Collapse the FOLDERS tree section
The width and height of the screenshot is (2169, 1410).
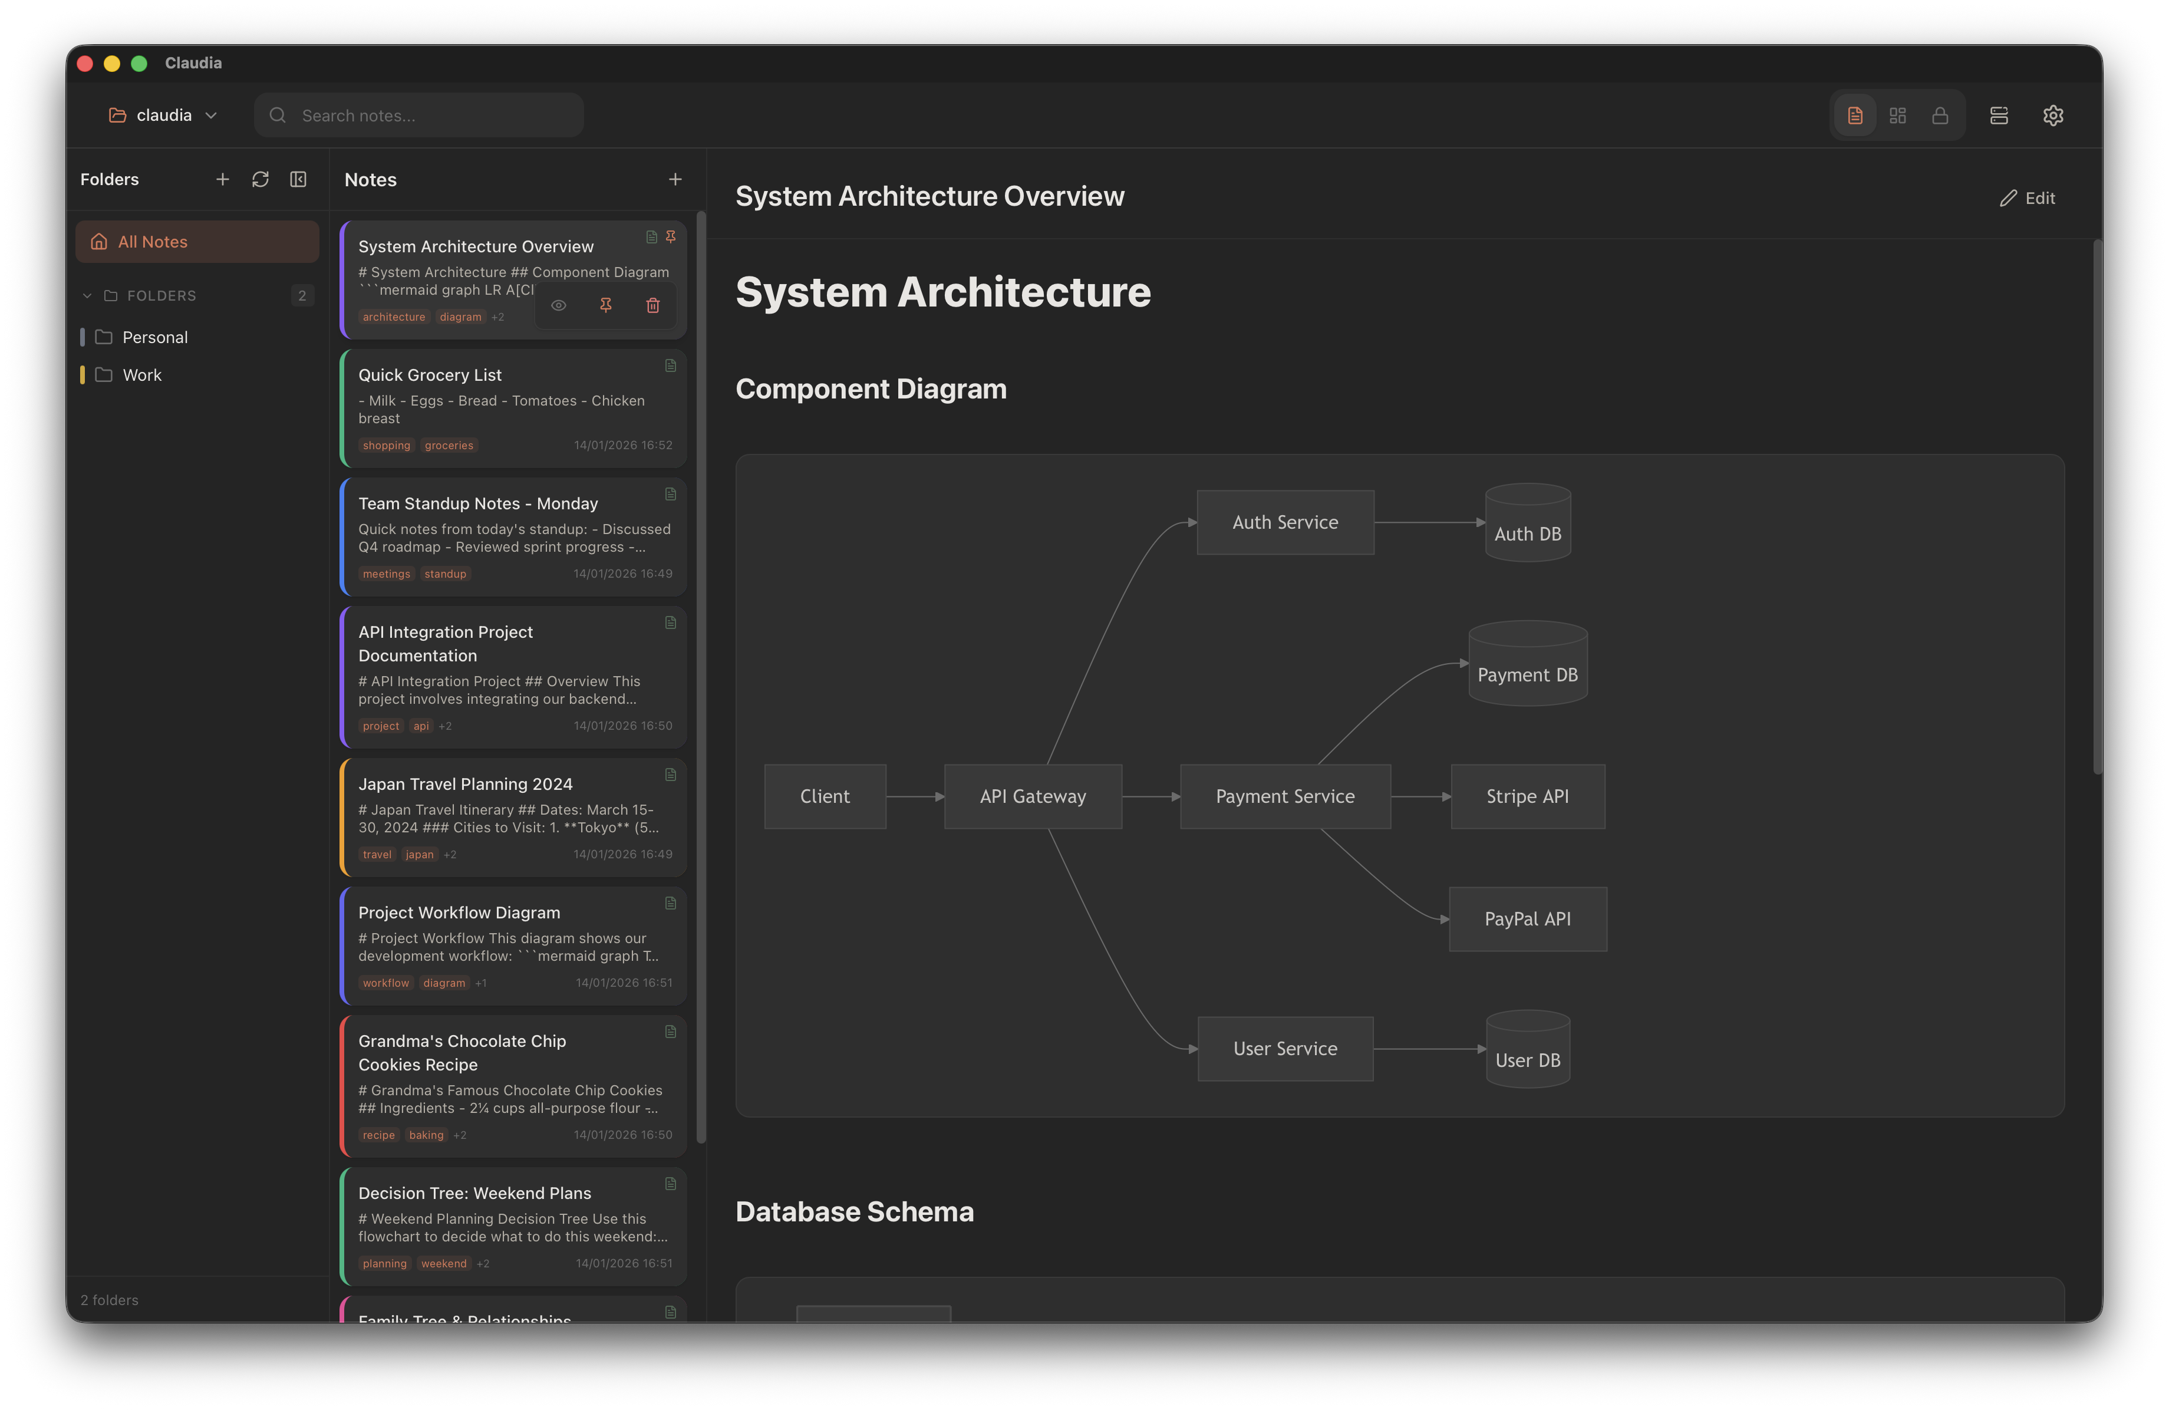point(87,295)
